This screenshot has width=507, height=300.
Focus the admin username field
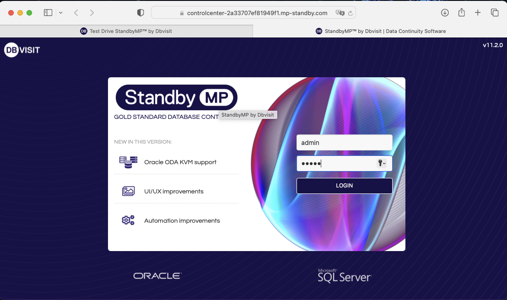(344, 143)
